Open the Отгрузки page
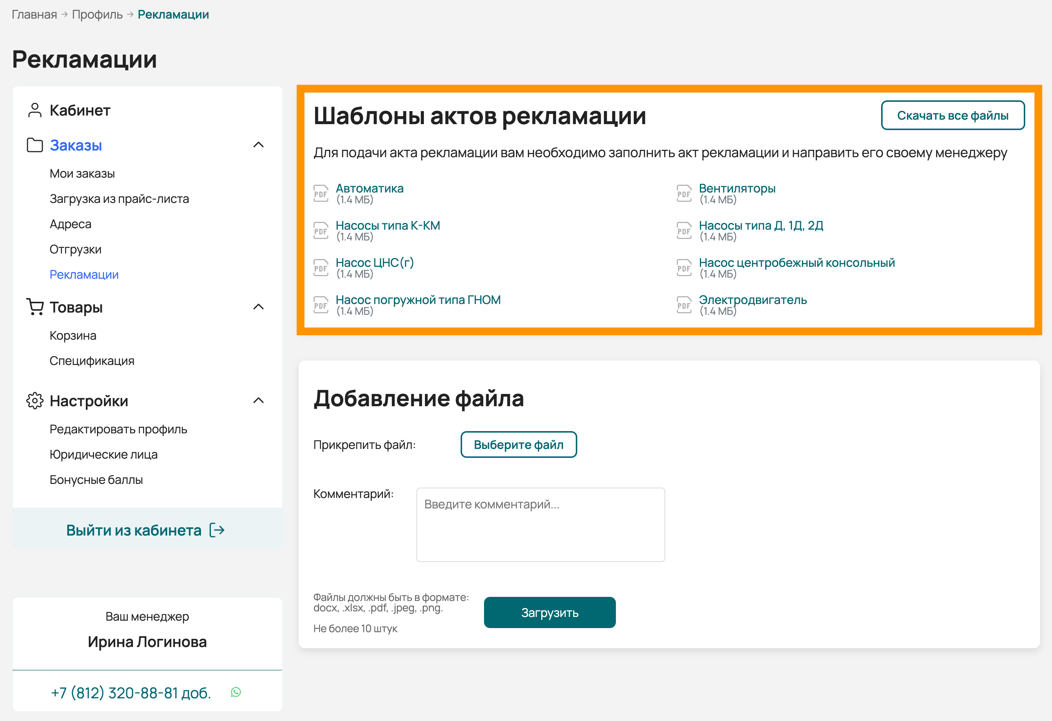This screenshot has height=721, width=1052. tap(76, 249)
